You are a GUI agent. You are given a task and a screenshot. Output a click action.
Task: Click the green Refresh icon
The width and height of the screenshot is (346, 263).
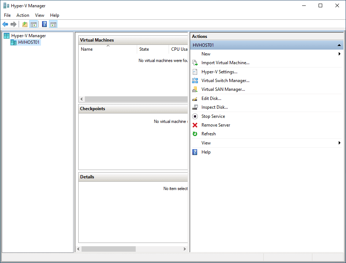pyautogui.click(x=195, y=134)
